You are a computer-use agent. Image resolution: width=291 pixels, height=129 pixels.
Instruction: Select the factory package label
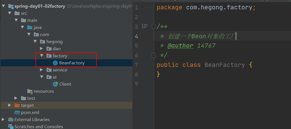(60, 56)
